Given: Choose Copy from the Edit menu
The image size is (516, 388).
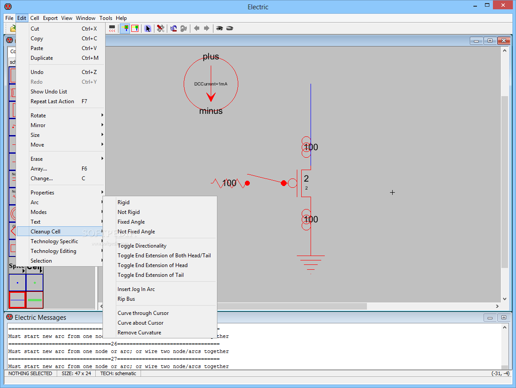Looking at the screenshot, I should (60, 39).
